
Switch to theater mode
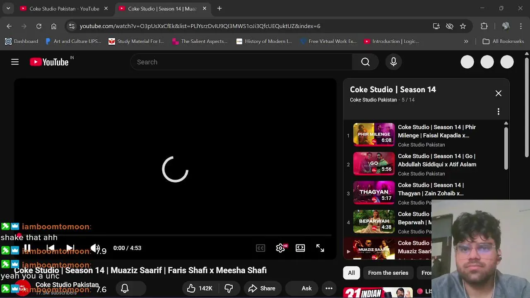click(x=300, y=248)
